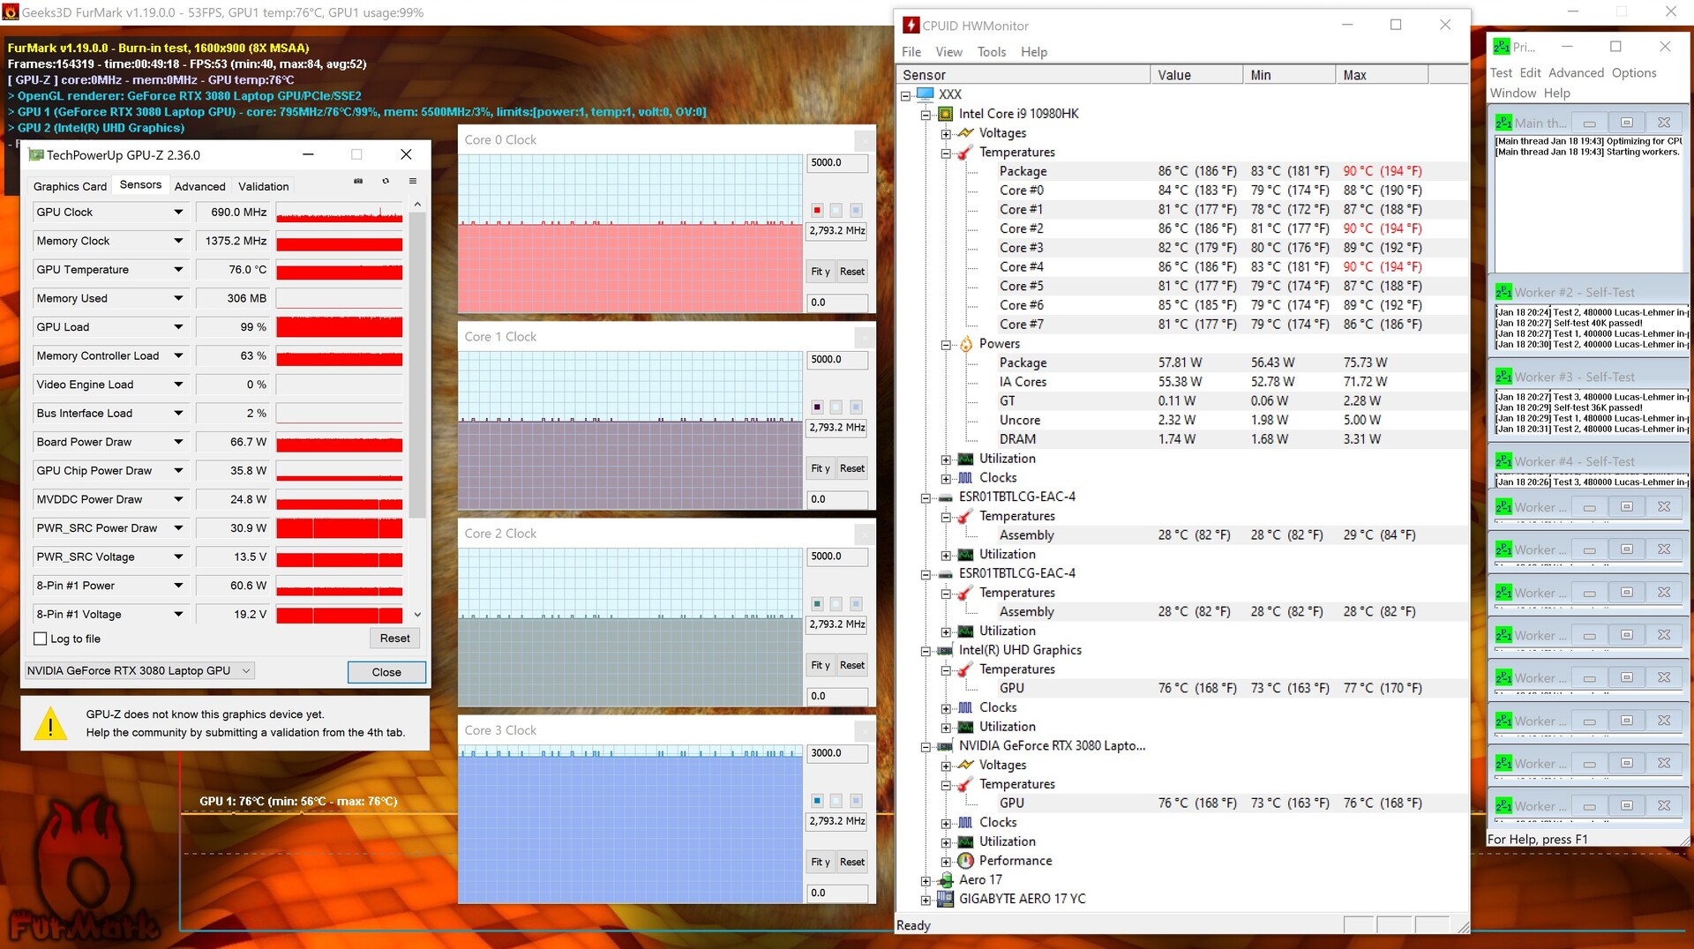Toggle the red square in Core 0 Clock
The image size is (1694, 949).
coord(817,210)
